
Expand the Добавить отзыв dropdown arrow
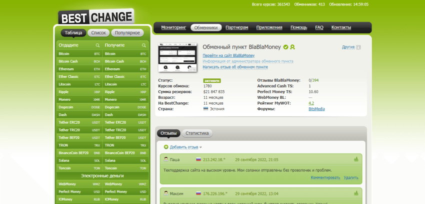point(201,148)
